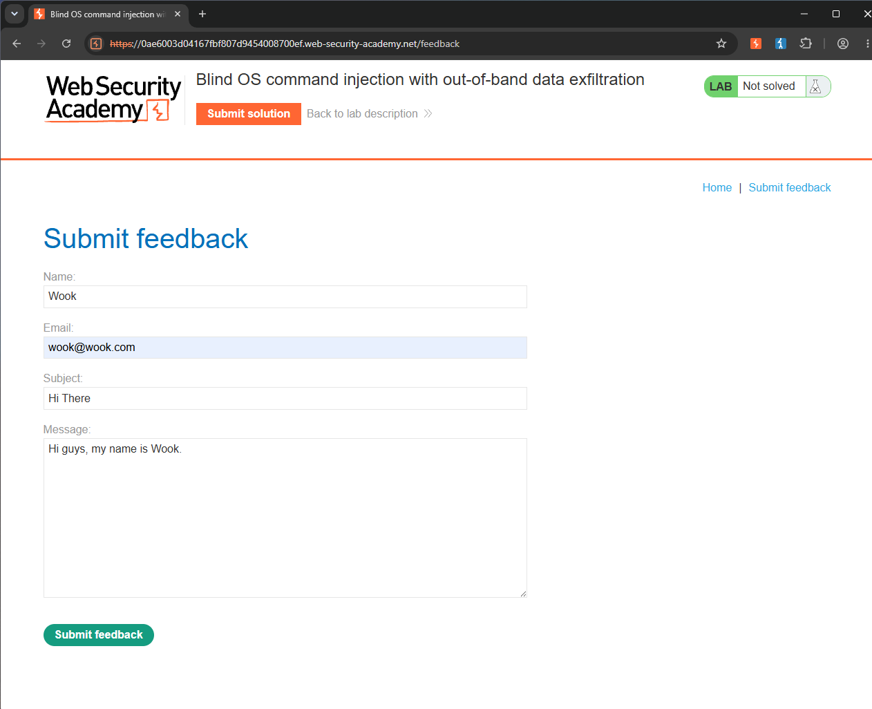
Task: Click into the Message text area
Action: tap(285, 518)
